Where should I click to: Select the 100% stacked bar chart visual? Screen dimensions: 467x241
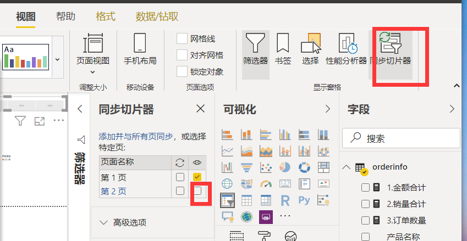click(x=304, y=134)
